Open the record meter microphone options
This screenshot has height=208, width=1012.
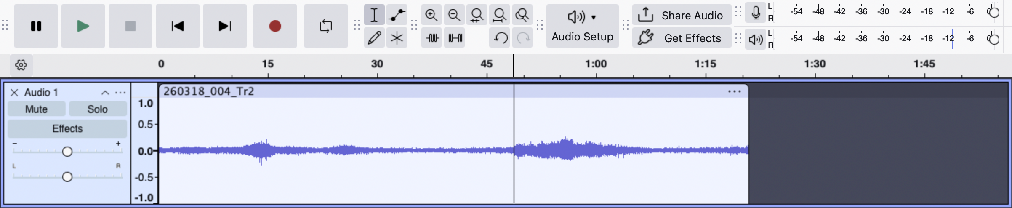pyautogui.click(x=756, y=13)
